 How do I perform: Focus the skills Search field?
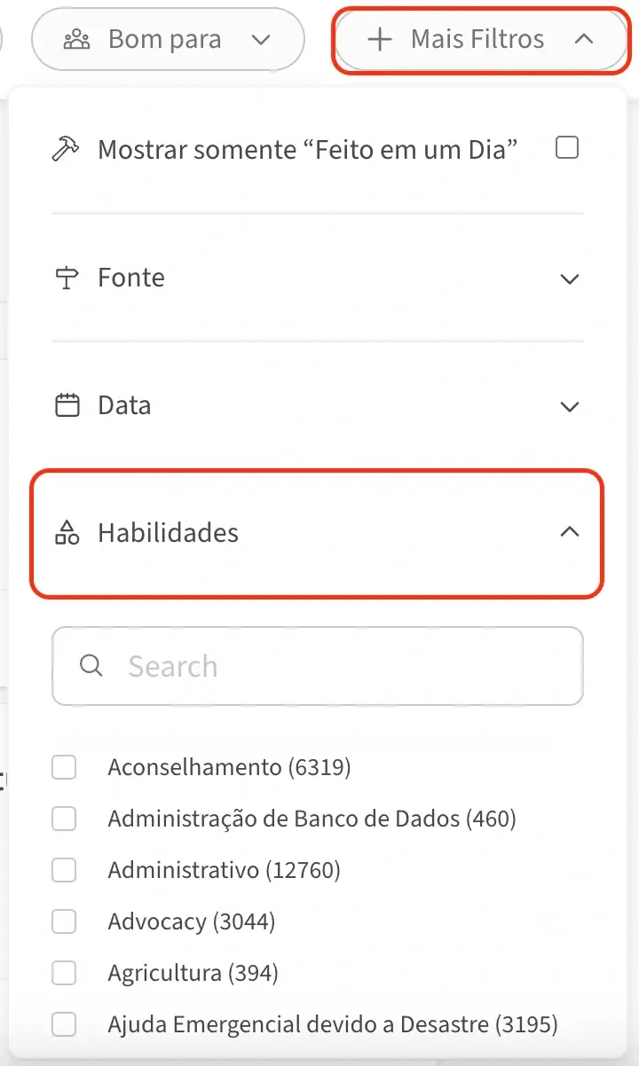(x=337, y=666)
